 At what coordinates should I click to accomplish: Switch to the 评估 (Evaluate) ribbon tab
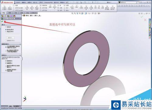tap(16, 13)
